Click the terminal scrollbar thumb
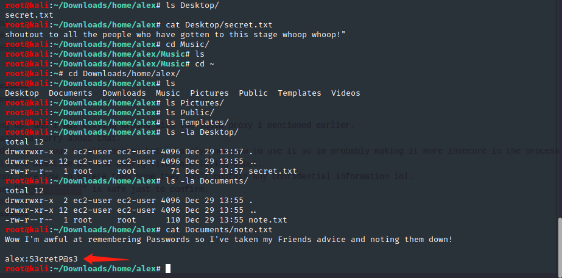Screen dimensions: 562x278 pyautogui.click(x=558, y=244)
